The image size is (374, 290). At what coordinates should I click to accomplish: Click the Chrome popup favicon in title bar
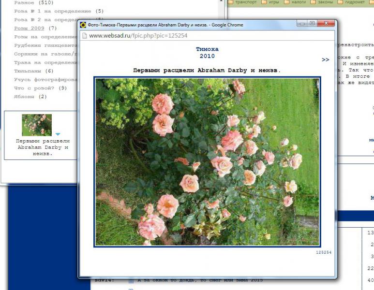point(83,25)
